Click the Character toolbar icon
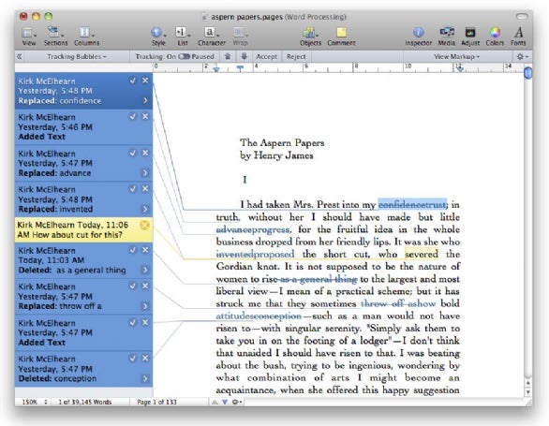The width and height of the screenshot is (549, 426). click(x=212, y=37)
